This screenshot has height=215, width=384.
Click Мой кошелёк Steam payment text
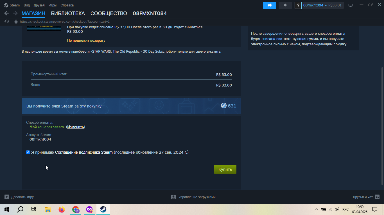[47, 127]
